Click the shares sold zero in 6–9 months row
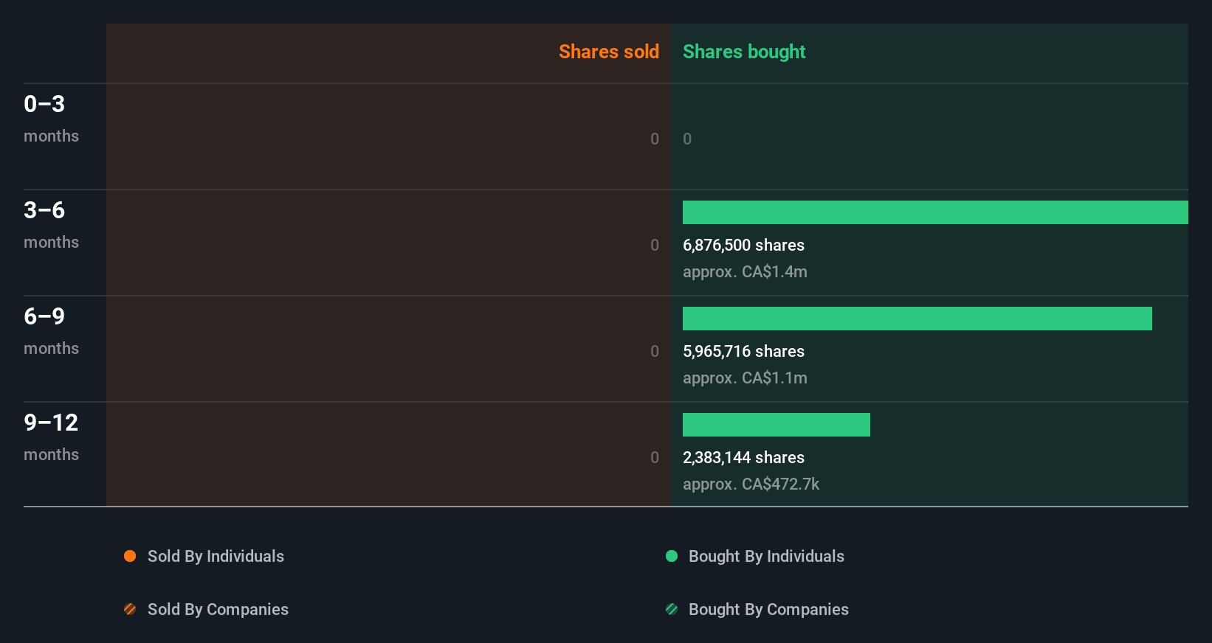This screenshot has height=643, width=1212. tap(655, 351)
